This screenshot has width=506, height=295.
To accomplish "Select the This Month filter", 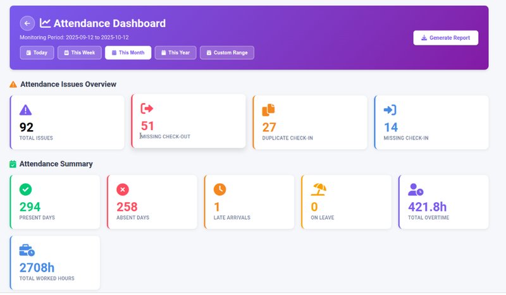I will click(x=128, y=52).
